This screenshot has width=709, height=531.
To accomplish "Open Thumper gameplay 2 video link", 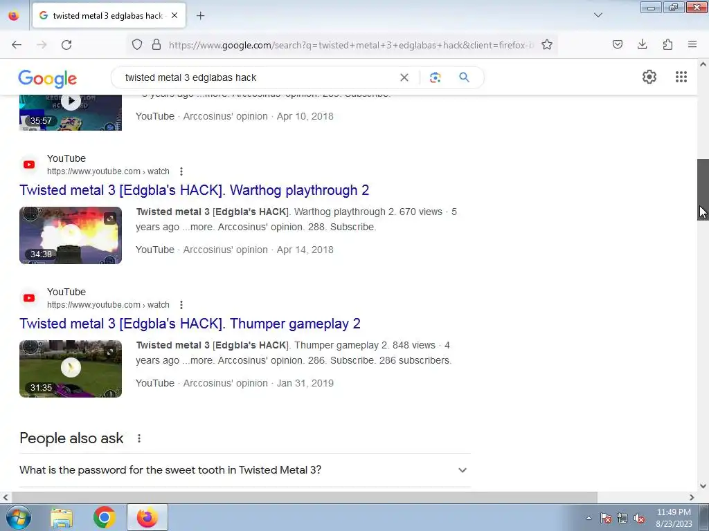I will pos(190,324).
